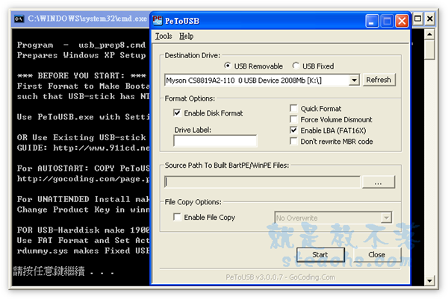This screenshot has height=299, width=448.
Task: Click the 'BEFORE YOU START' line in cmd
Action: click(81, 76)
